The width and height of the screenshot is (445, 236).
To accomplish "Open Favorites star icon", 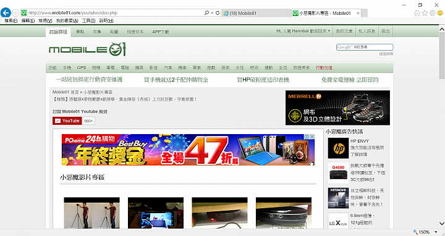I will (425, 13).
